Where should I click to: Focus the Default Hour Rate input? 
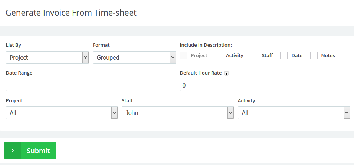point(265,85)
